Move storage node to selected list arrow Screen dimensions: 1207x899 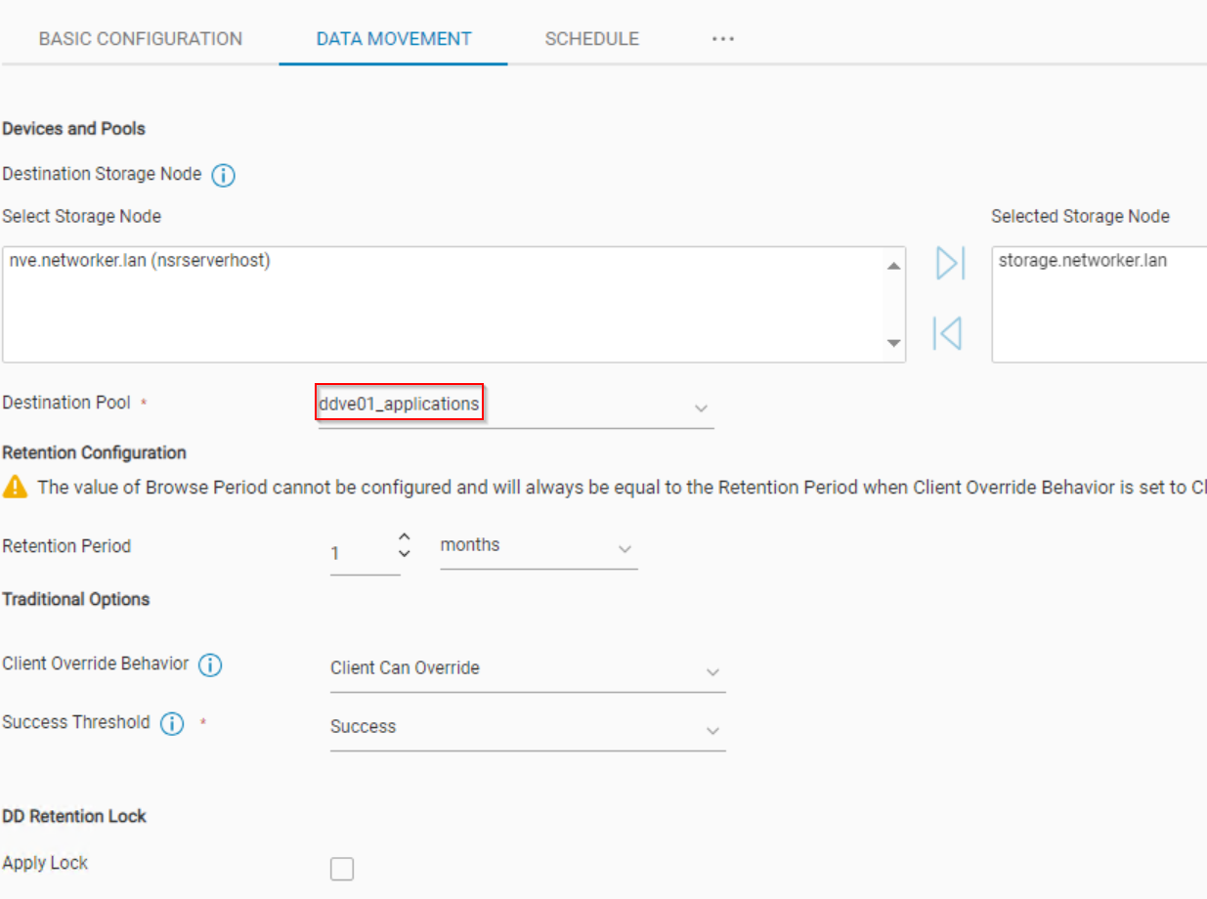(x=950, y=263)
